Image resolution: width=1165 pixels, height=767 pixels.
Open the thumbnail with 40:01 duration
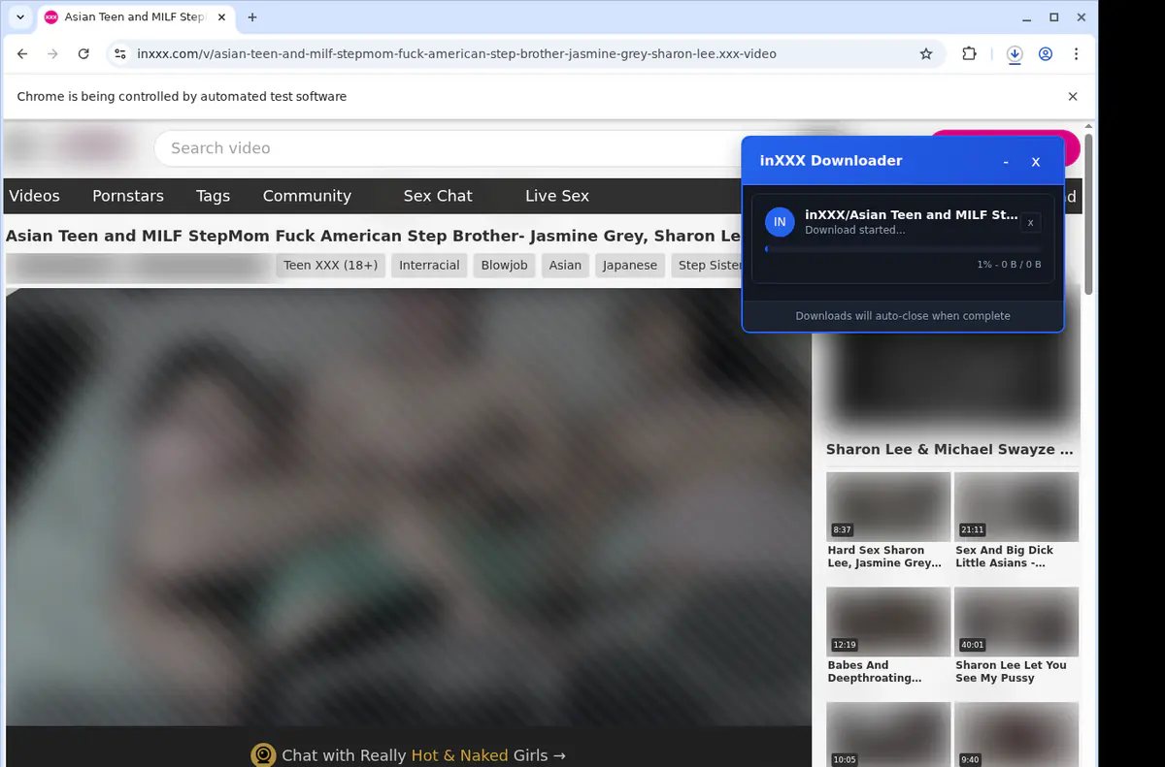tap(1016, 622)
